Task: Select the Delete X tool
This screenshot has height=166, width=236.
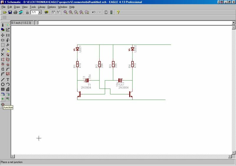Action: coord(3,55)
